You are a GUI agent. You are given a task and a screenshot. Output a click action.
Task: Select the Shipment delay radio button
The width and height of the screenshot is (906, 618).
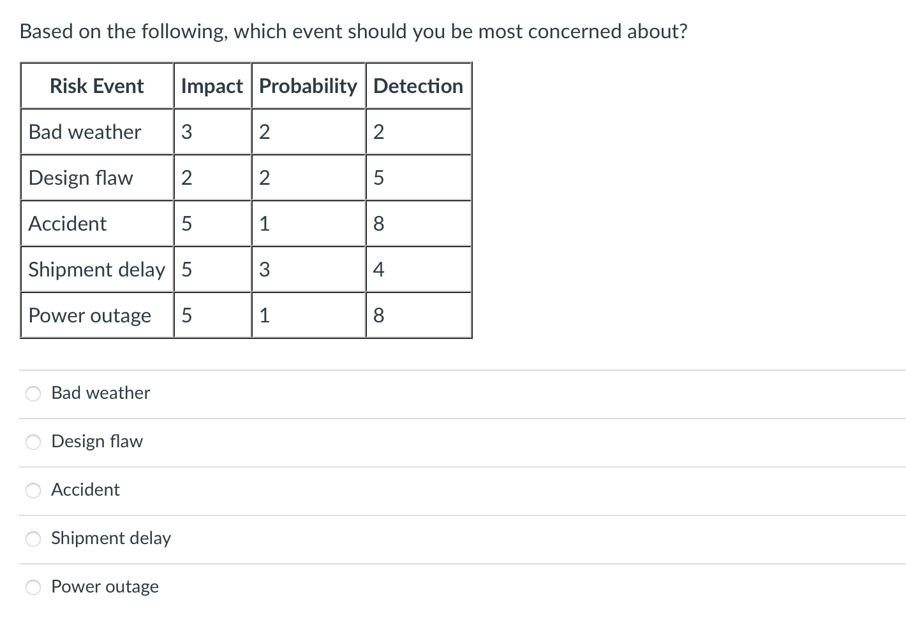click(33, 539)
